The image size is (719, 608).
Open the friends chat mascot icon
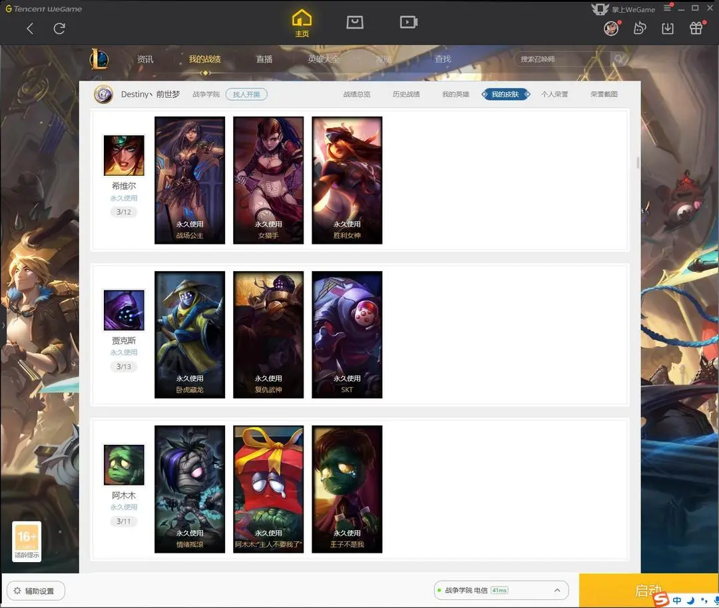[640, 29]
